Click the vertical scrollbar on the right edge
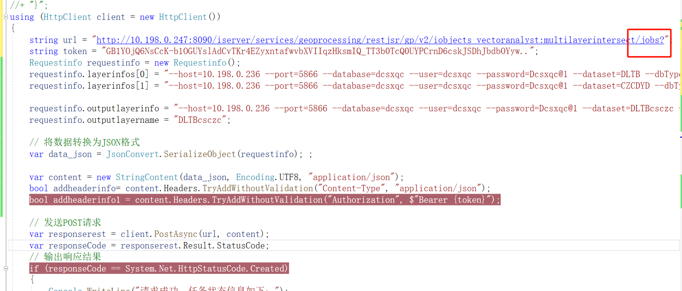 (x=681, y=145)
